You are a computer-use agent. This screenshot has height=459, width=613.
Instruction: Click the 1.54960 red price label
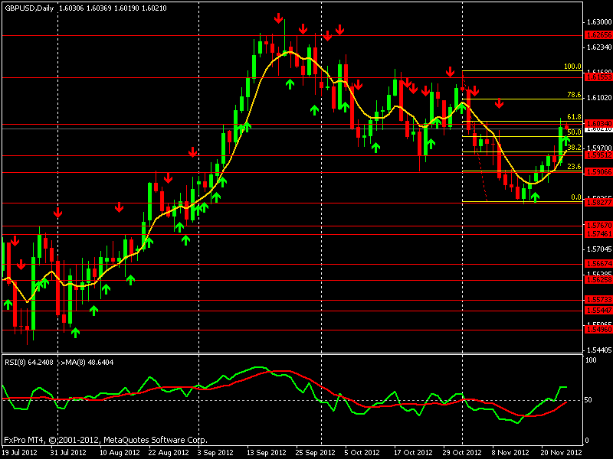click(598, 330)
